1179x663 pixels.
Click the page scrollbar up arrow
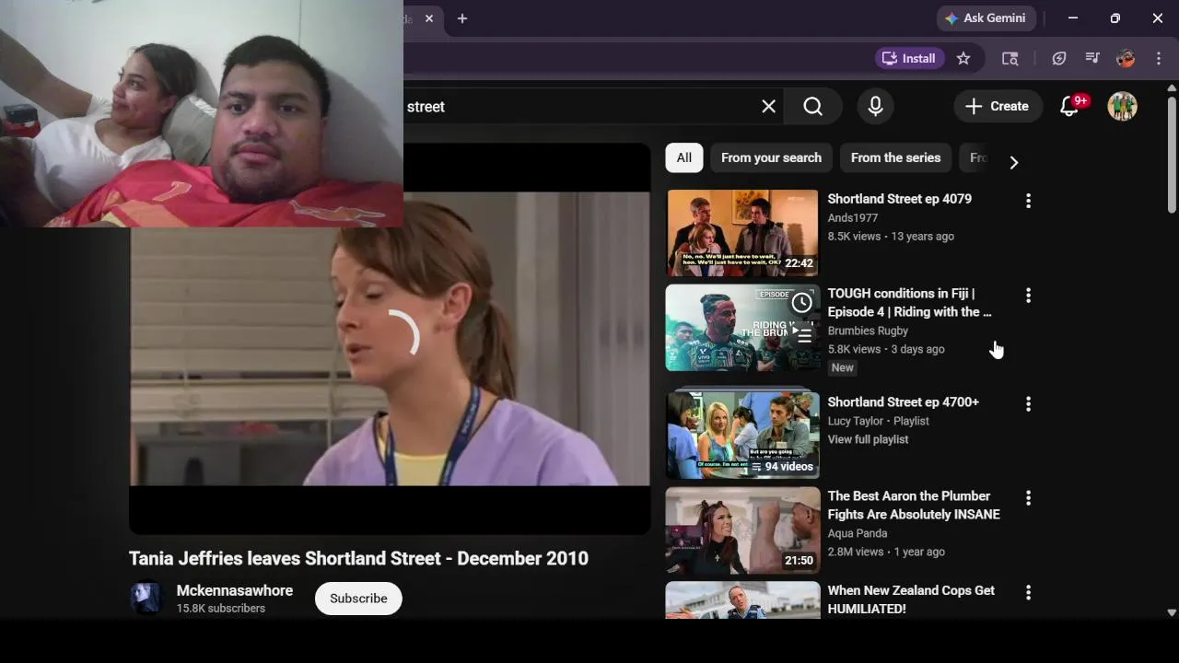[x=1172, y=88]
